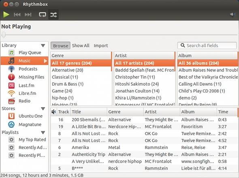Collapse the Playlists section
This screenshot has height=178, width=239.
pos(43,133)
